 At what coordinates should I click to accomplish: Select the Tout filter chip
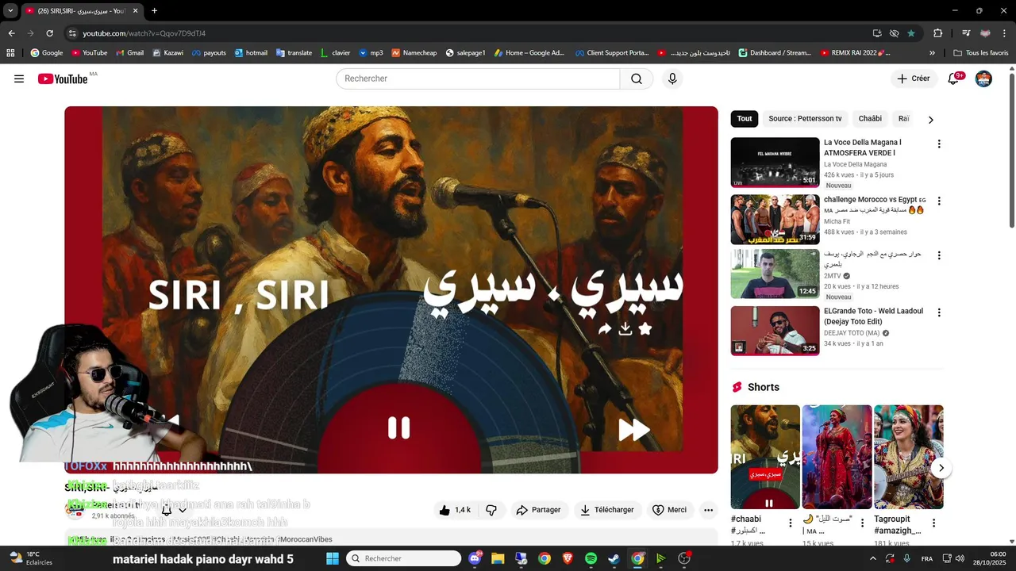(x=745, y=119)
